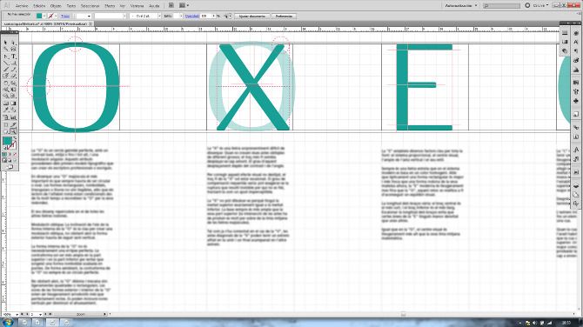The image size is (583, 327).
Task: Open the Windows Start button
Action: tap(8, 322)
